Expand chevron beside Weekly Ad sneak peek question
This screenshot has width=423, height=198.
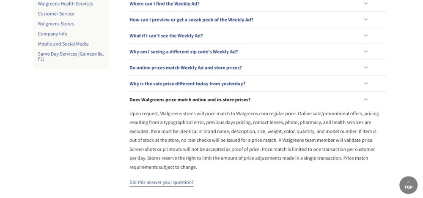tap(366, 19)
